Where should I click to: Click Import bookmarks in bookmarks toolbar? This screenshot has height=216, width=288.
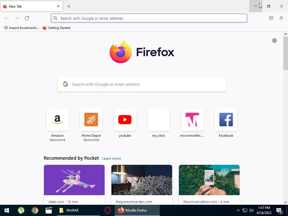[21, 28]
